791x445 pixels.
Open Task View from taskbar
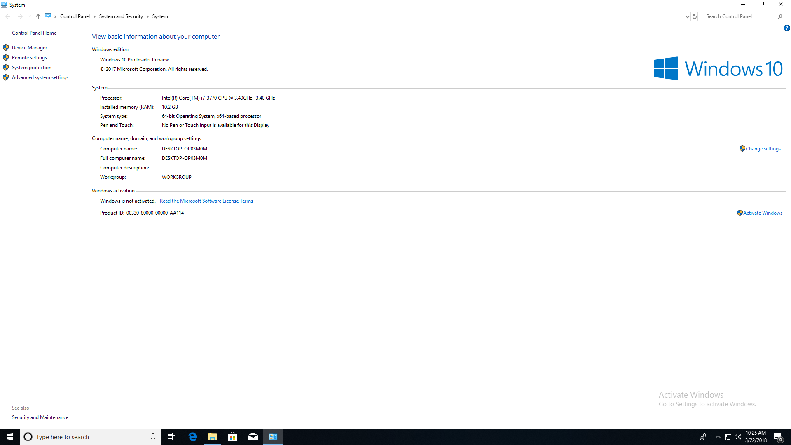point(171,437)
